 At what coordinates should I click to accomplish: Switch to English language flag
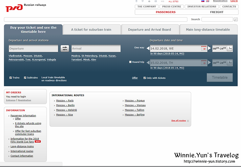click(x=208, y=1)
